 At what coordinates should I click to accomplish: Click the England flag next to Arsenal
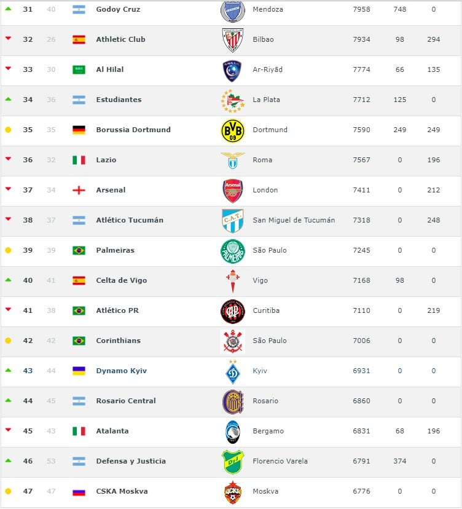(79, 191)
